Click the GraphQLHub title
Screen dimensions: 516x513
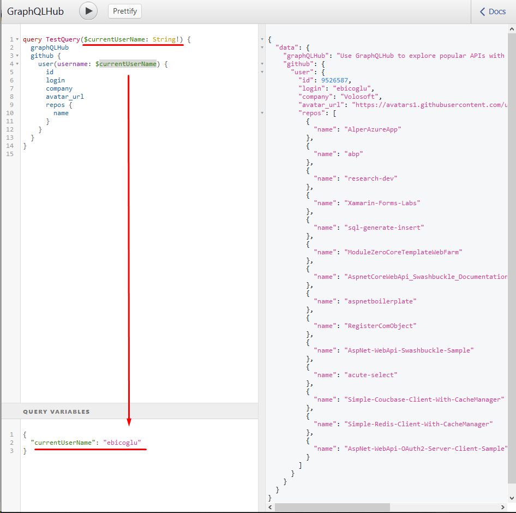click(x=35, y=11)
